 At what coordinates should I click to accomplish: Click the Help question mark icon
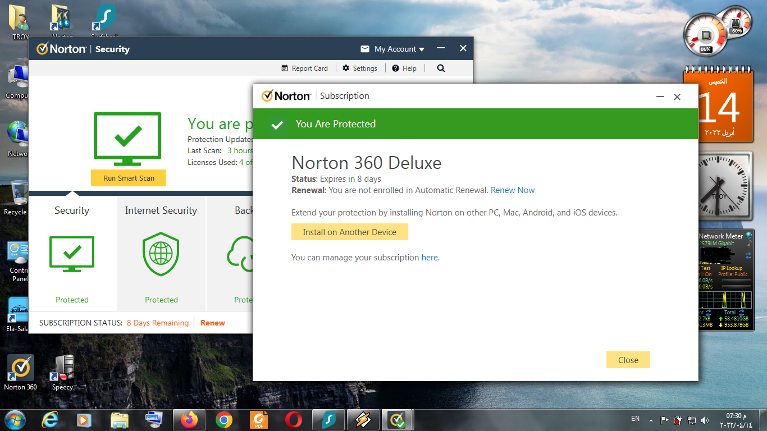tap(395, 68)
